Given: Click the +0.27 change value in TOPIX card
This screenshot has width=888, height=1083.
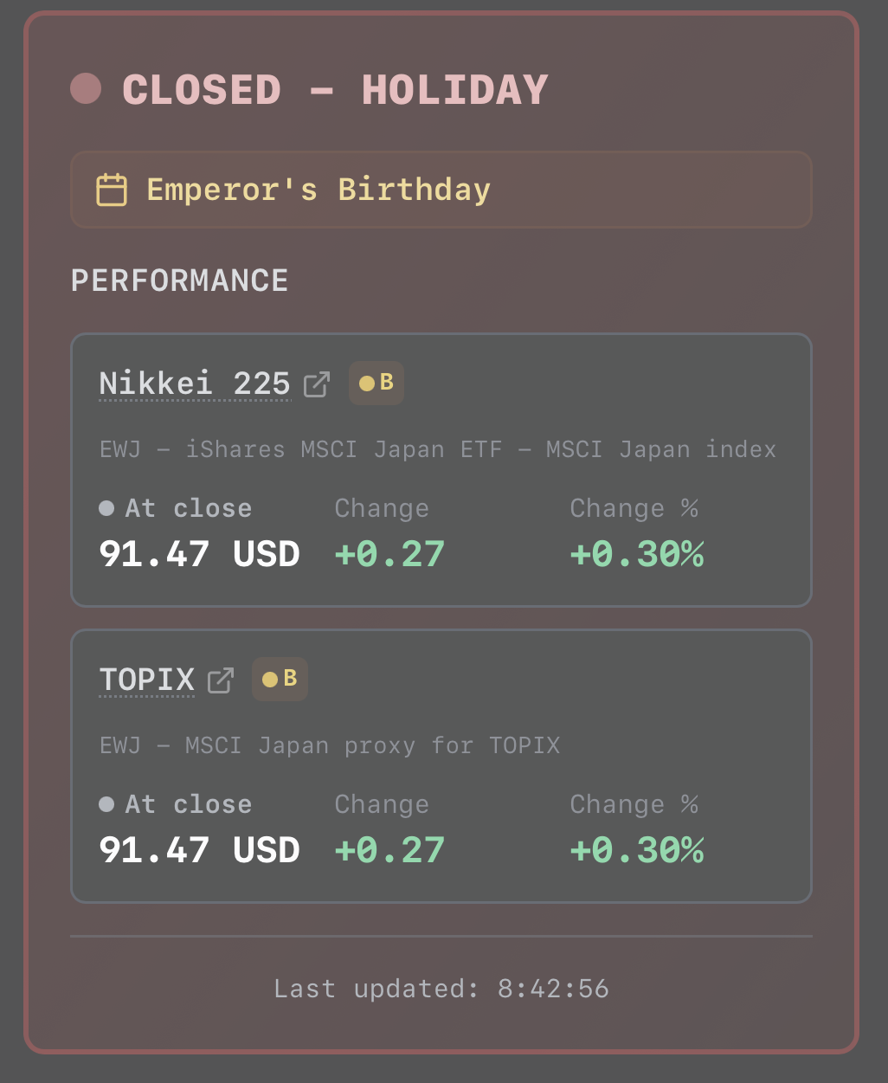Looking at the screenshot, I should 389,850.
